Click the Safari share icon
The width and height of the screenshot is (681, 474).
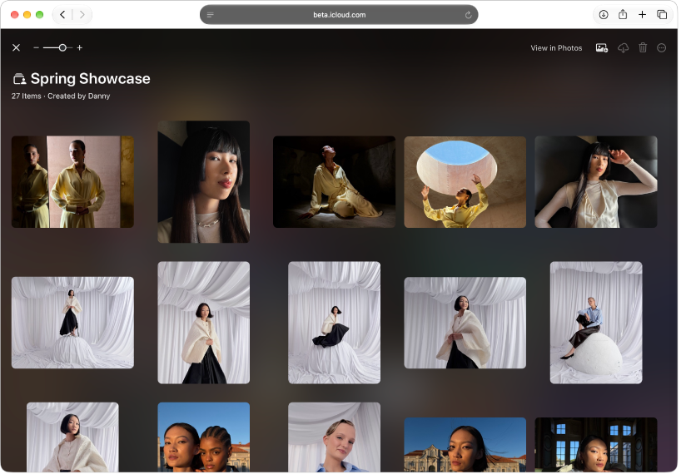click(x=623, y=14)
